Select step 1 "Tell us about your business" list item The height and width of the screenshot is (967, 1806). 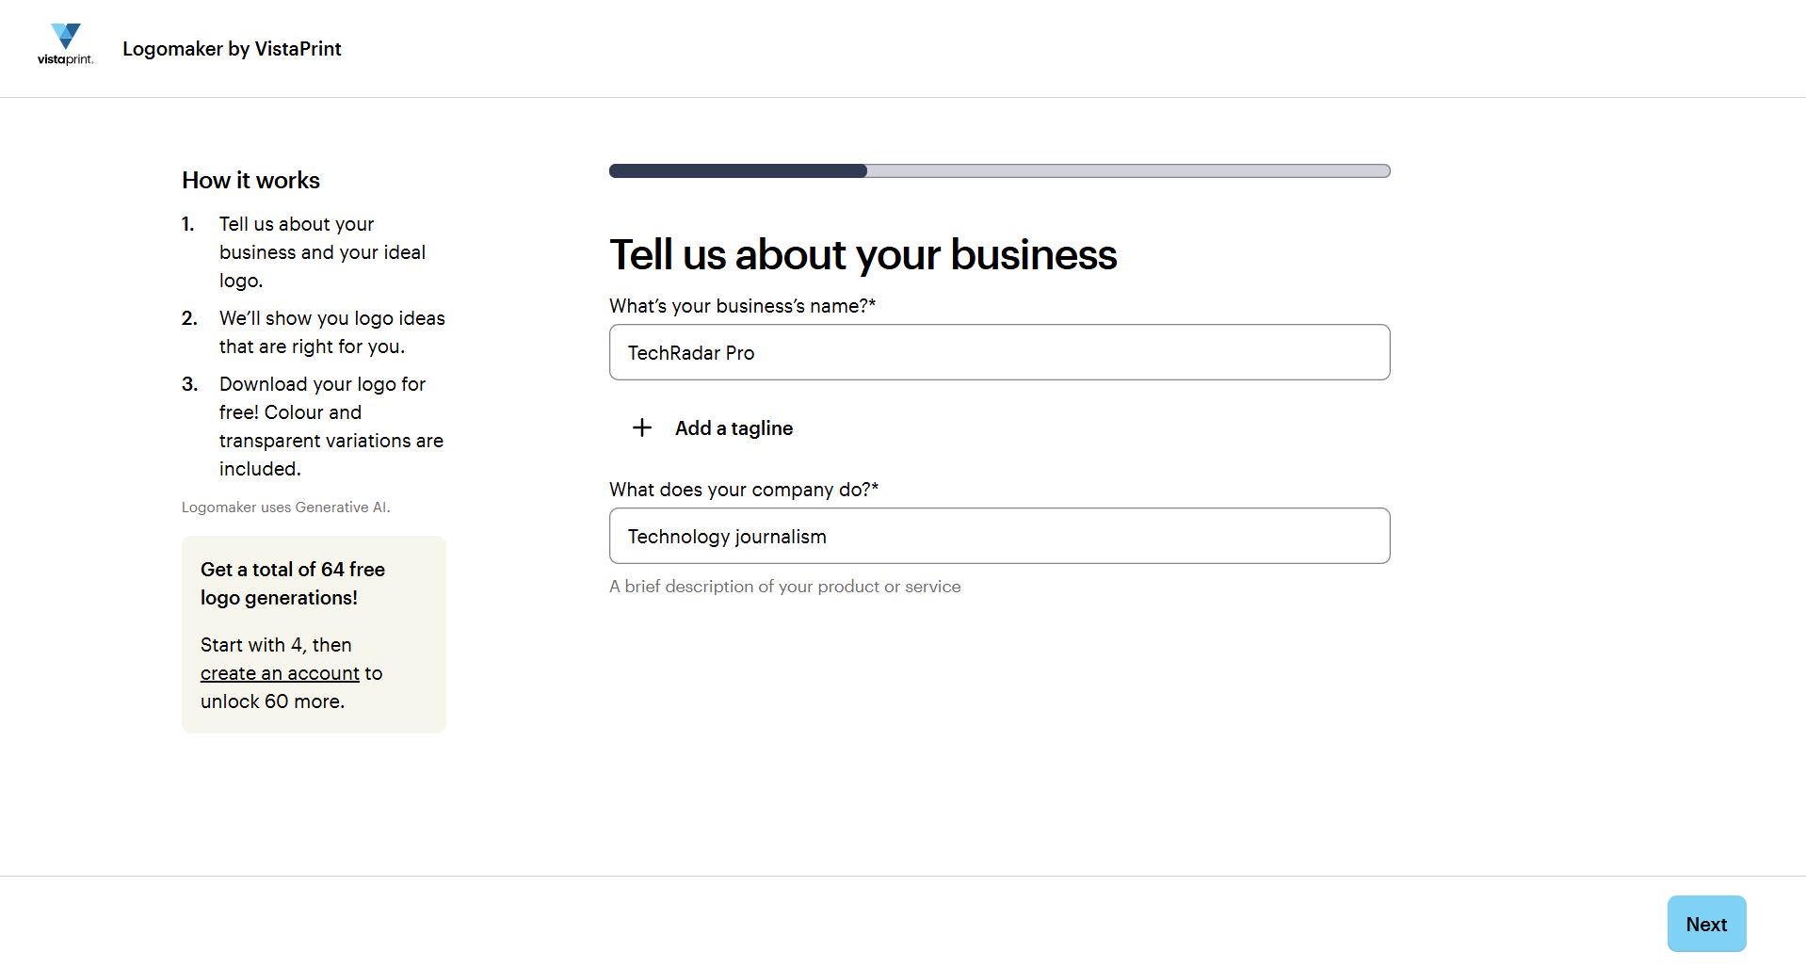tap(322, 252)
